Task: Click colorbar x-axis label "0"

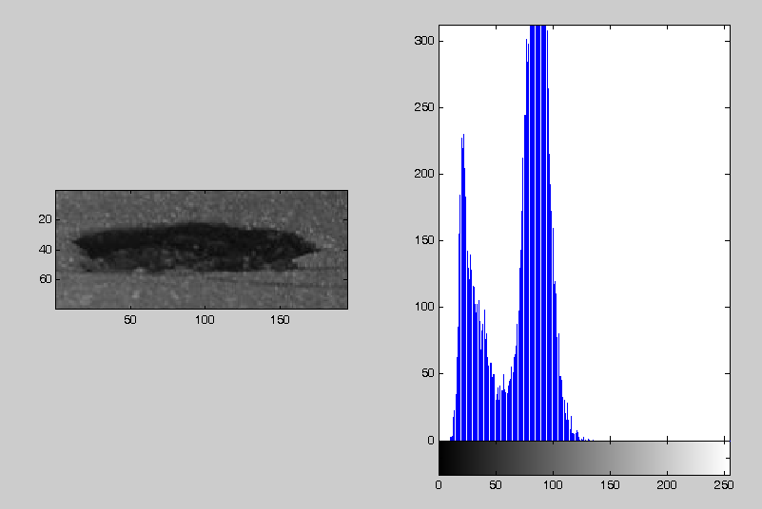Action: click(x=439, y=484)
